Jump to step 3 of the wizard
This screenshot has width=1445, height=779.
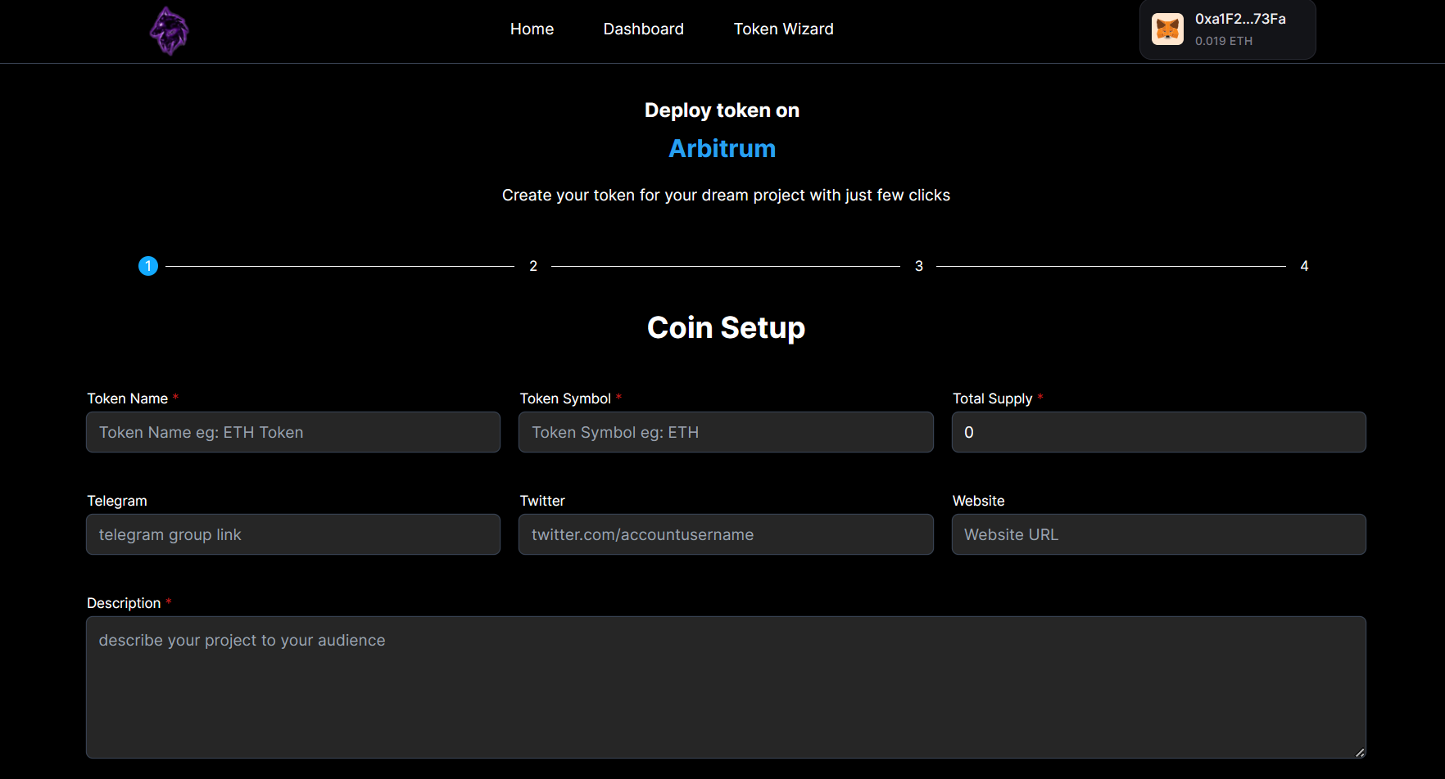tap(919, 266)
